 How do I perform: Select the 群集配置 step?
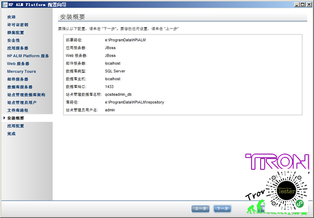pyautogui.click(x=16, y=33)
